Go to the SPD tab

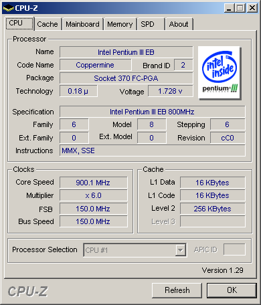[151, 24]
